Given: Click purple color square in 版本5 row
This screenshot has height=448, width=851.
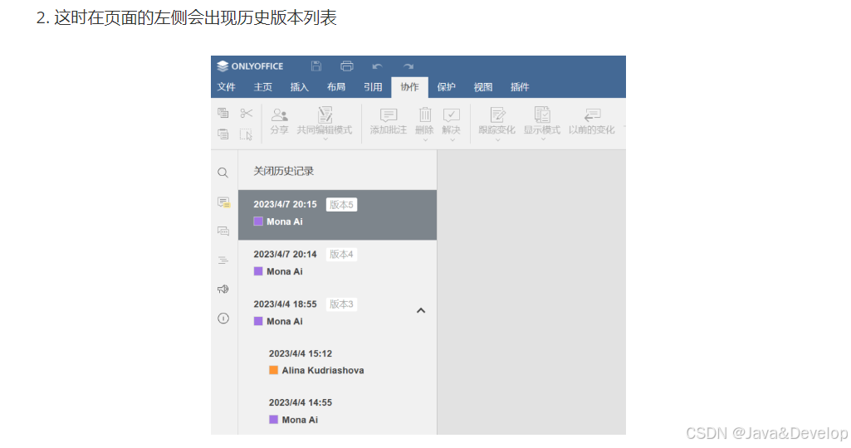Looking at the screenshot, I should tap(258, 222).
